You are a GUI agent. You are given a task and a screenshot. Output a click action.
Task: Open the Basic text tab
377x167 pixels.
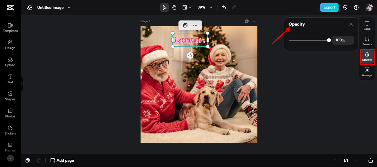367,26
